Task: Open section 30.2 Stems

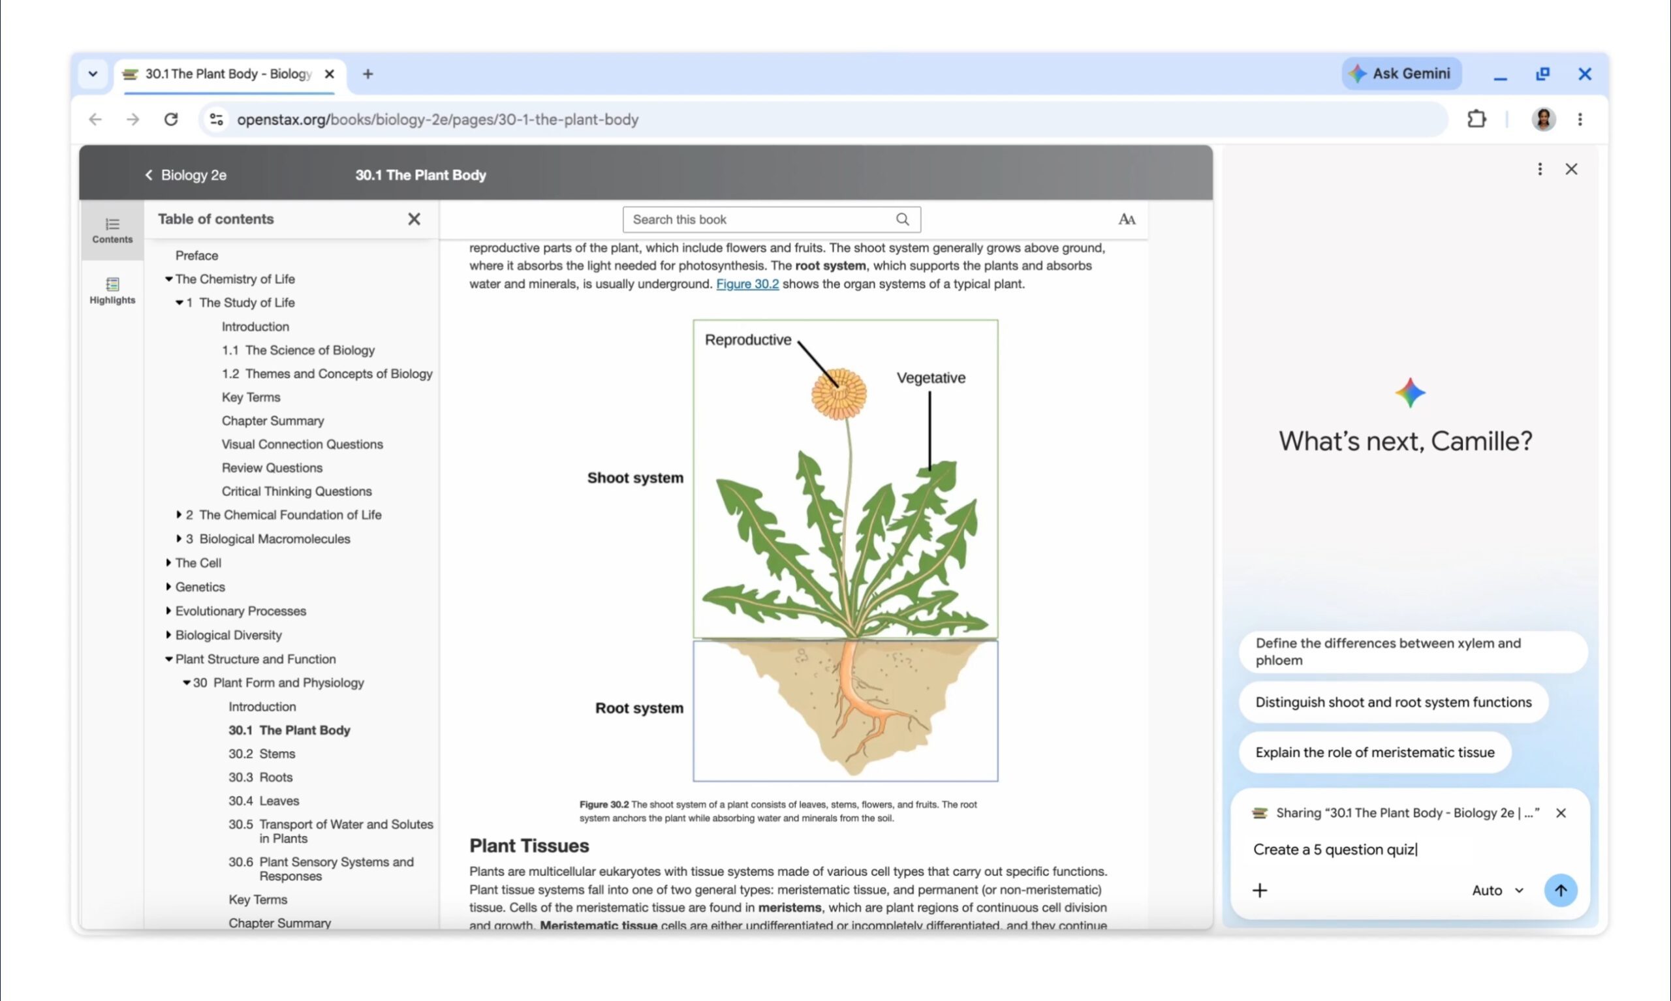Action: point(262,754)
